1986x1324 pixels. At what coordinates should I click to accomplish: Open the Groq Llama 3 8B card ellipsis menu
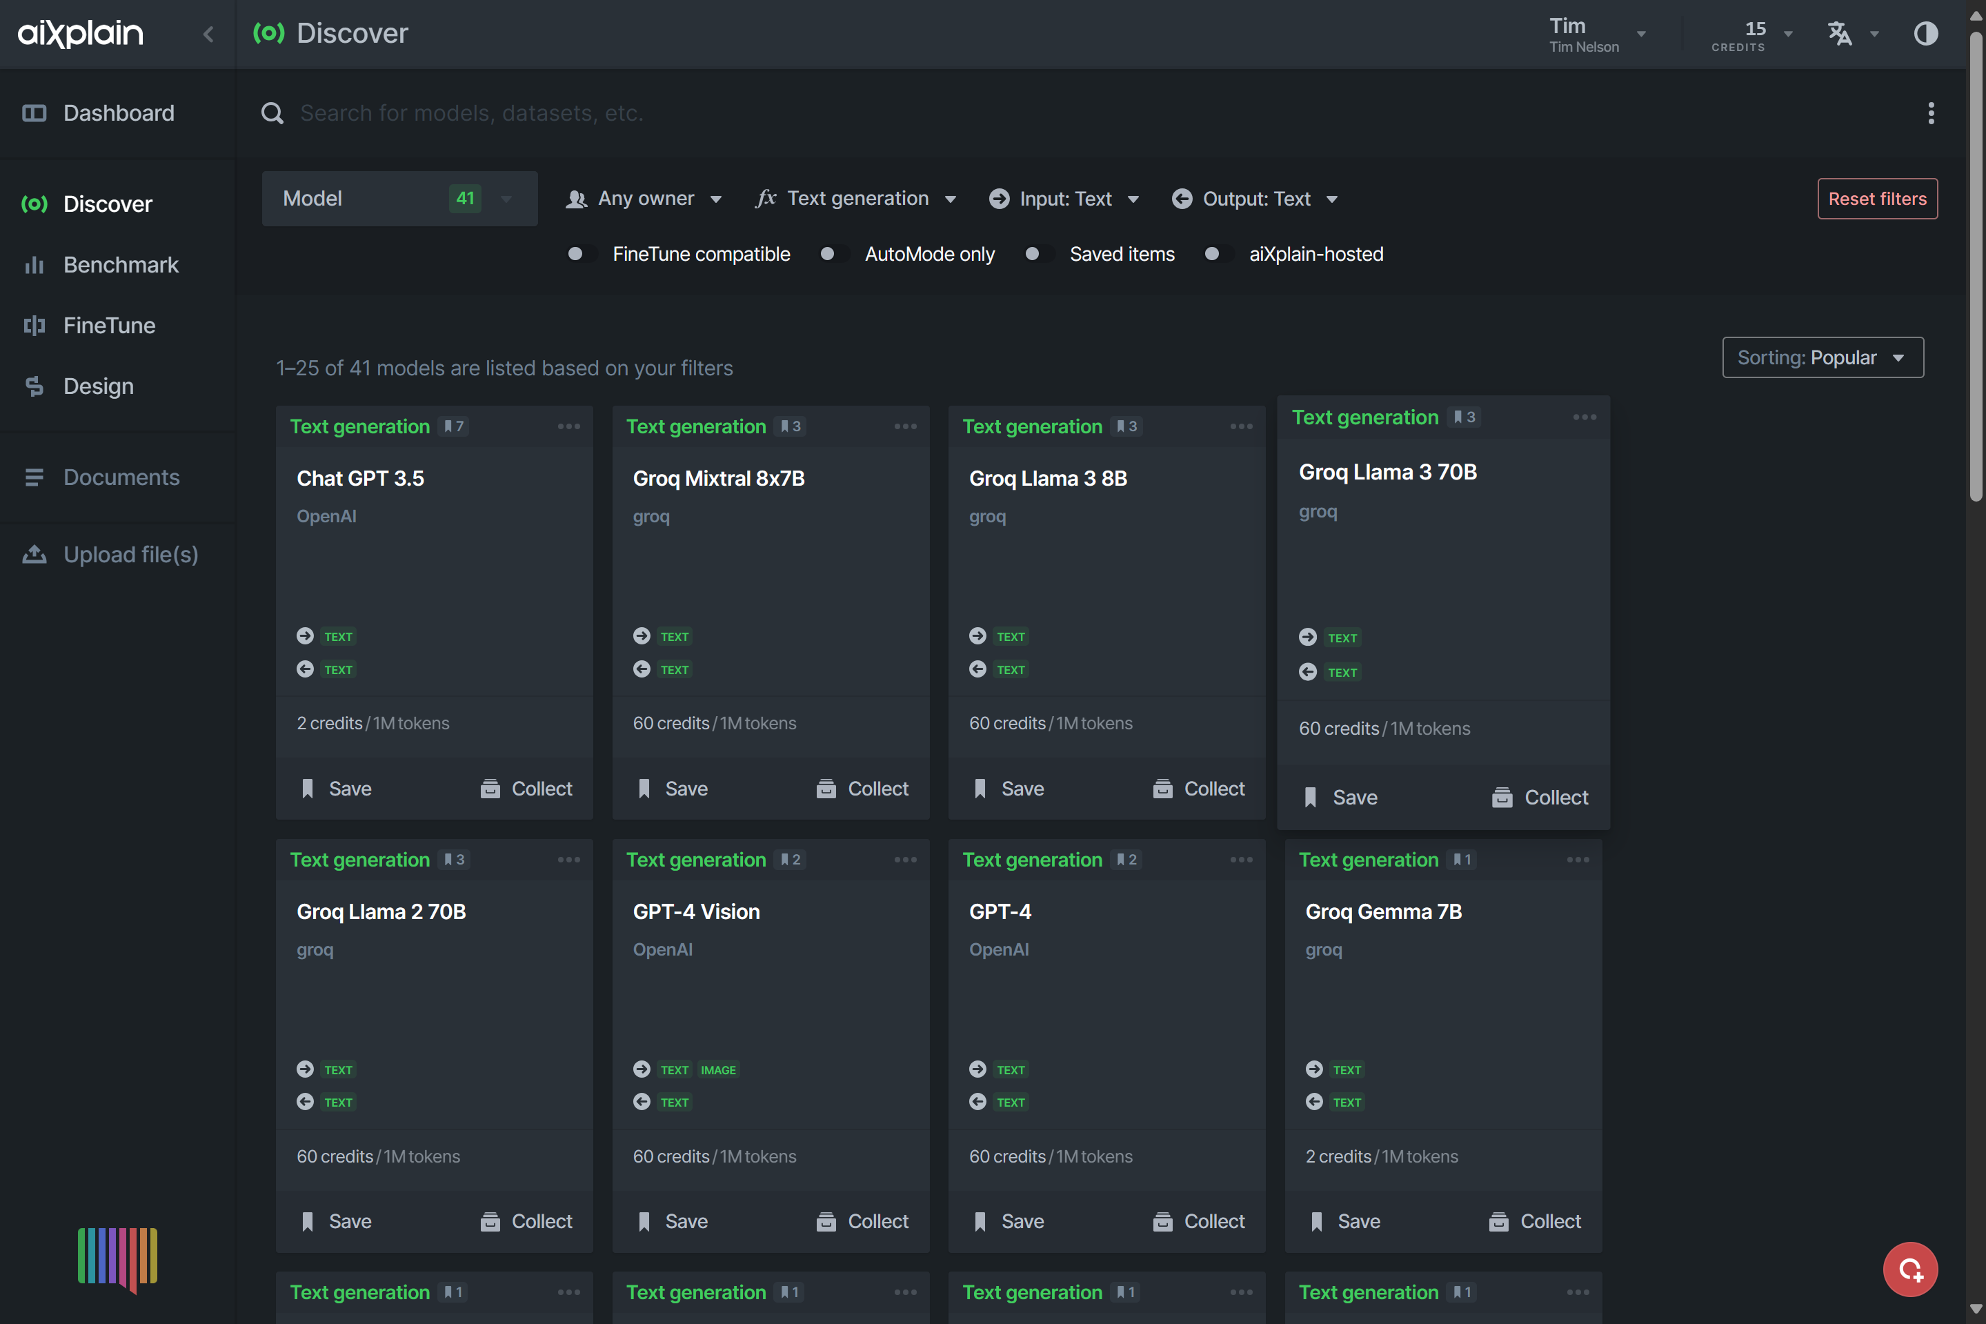tap(1241, 426)
